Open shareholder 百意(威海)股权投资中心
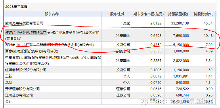Screen dimensions: 220x108 31,51
